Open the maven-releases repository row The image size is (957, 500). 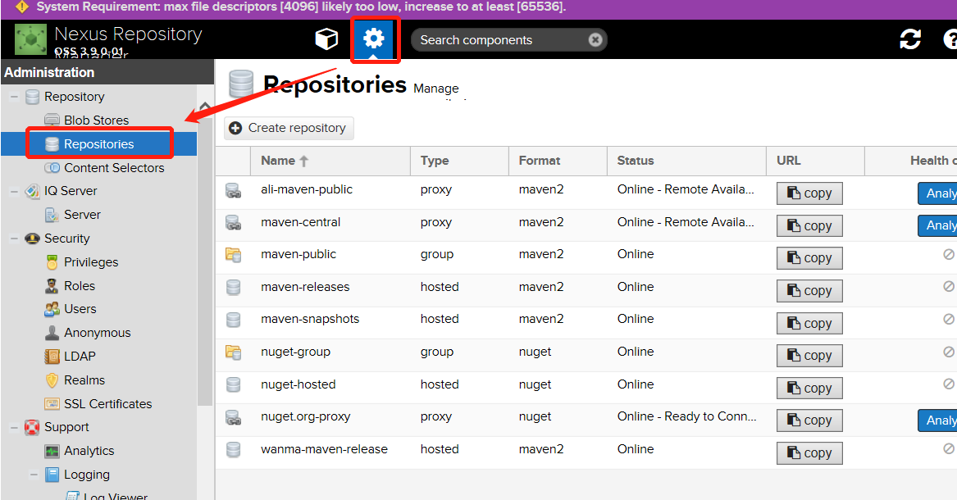(x=586, y=290)
